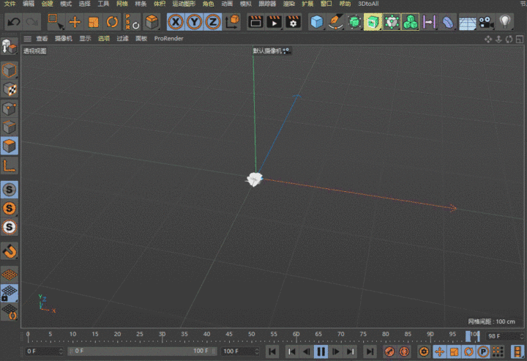Add a cube primitive object
The image size is (527, 361).
(317, 22)
